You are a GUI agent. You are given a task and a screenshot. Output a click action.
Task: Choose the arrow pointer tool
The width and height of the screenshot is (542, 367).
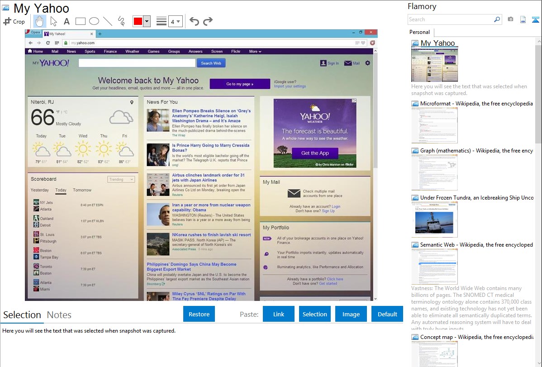click(53, 21)
